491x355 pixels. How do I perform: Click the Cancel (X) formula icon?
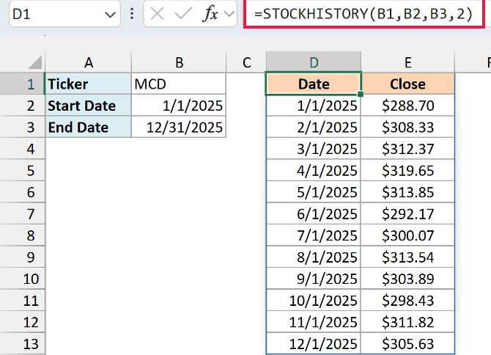[x=157, y=14]
